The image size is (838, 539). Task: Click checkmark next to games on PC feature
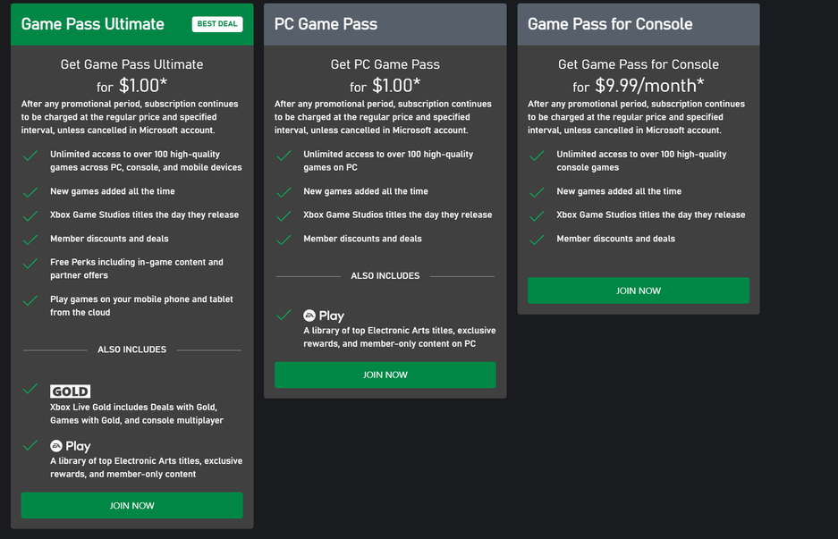(x=284, y=156)
